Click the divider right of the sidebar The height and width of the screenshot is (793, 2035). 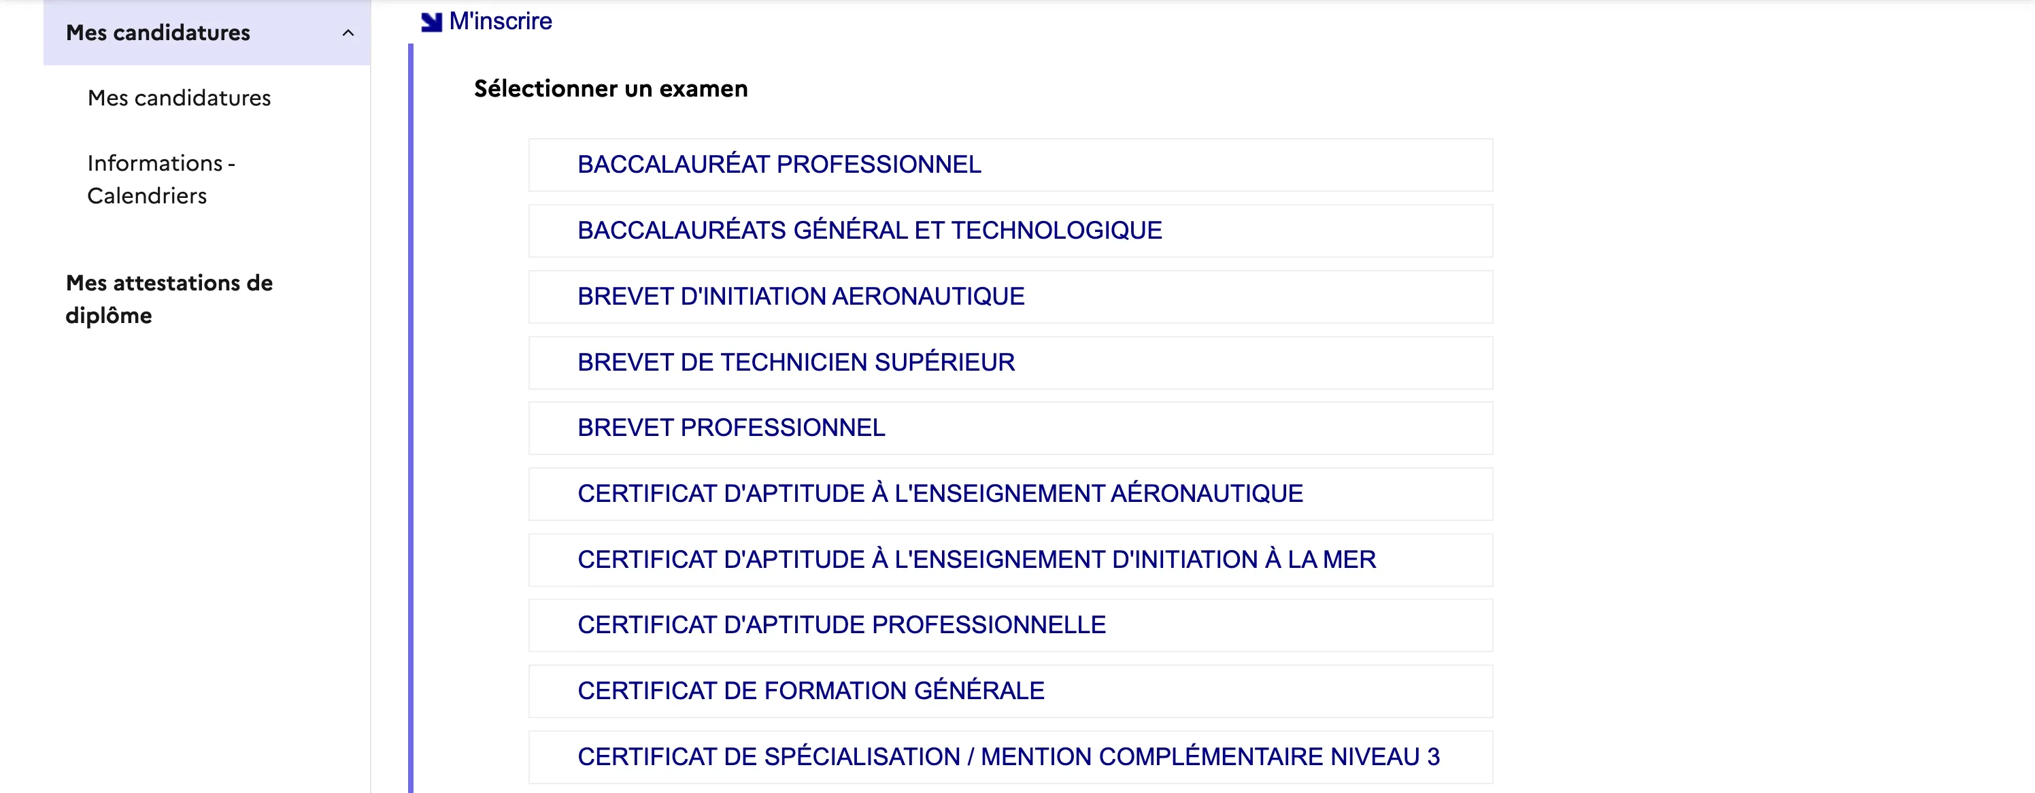[x=371, y=474]
